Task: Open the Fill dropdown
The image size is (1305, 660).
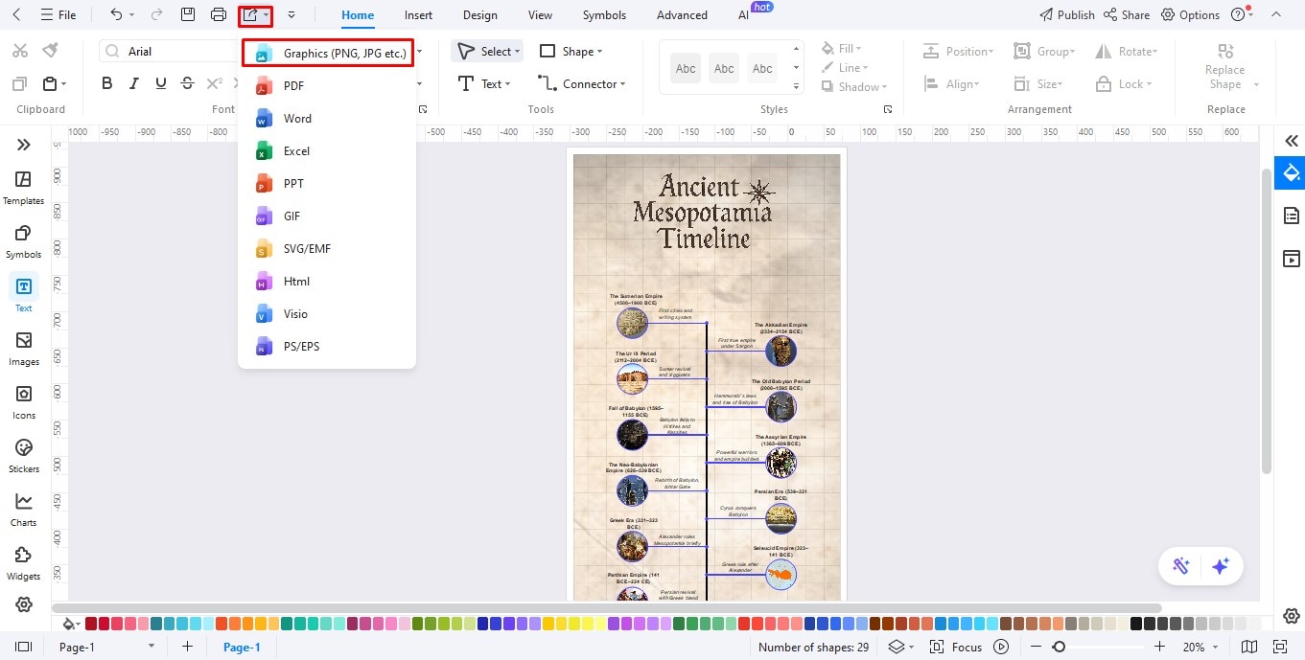Action: [841, 48]
